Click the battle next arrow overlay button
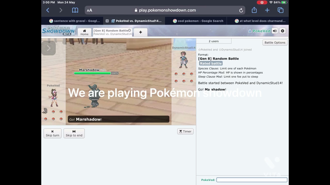The image size is (330, 185). coord(48,48)
